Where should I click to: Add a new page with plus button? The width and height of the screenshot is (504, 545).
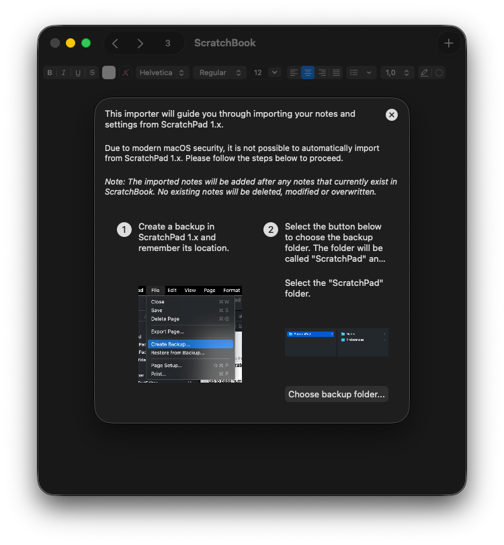pos(449,43)
